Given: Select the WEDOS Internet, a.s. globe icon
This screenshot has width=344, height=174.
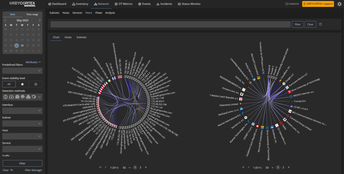Looking at the screenshot, I should coord(291,96).
